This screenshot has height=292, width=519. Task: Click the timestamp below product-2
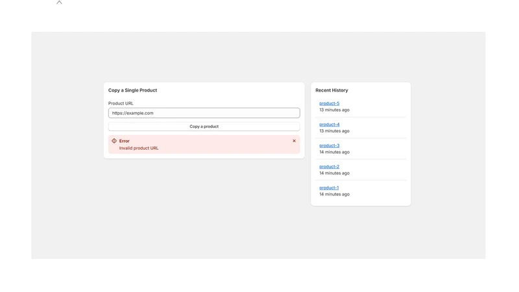334,173
